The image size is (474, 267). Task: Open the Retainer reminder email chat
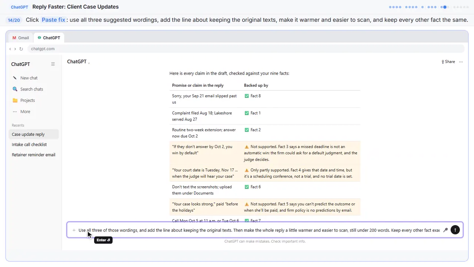pos(33,155)
